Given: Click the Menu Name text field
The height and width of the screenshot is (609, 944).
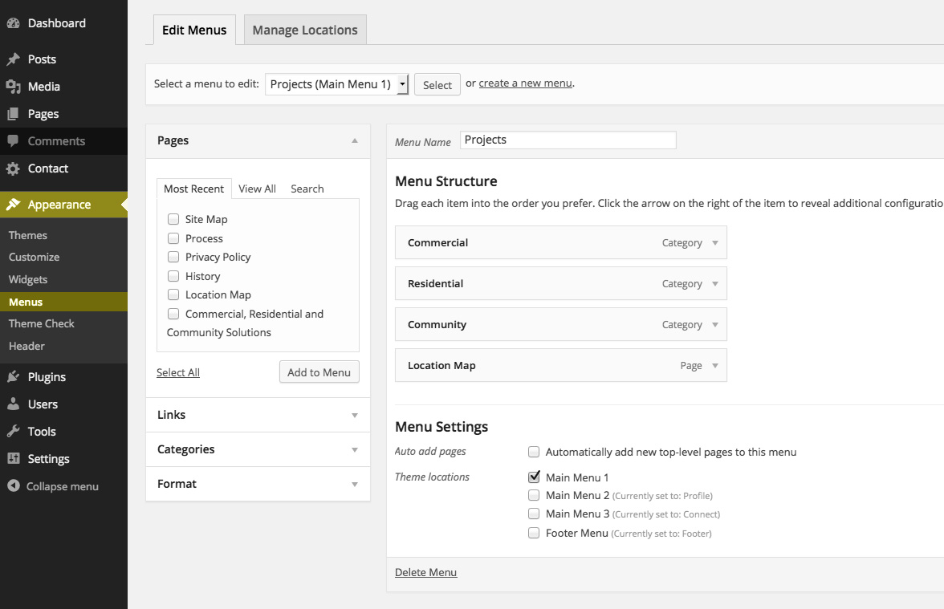Looking at the screenshot, I should (x=568, y=140).
